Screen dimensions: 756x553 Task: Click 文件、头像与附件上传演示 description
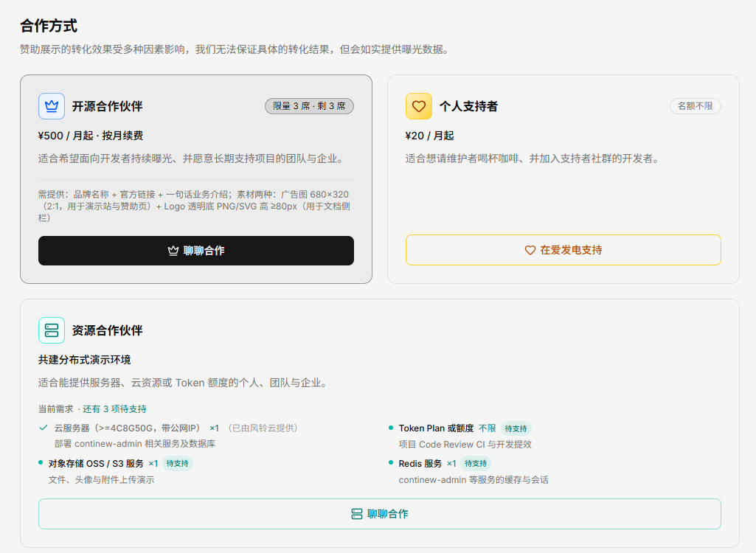click(101, 480)
